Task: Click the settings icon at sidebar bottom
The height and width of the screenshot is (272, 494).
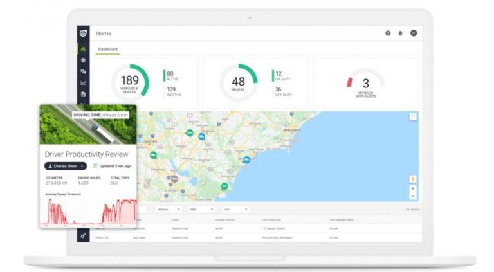Action: [x=83, y=236]
